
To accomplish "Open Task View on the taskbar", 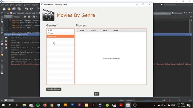I will [17, 105].
